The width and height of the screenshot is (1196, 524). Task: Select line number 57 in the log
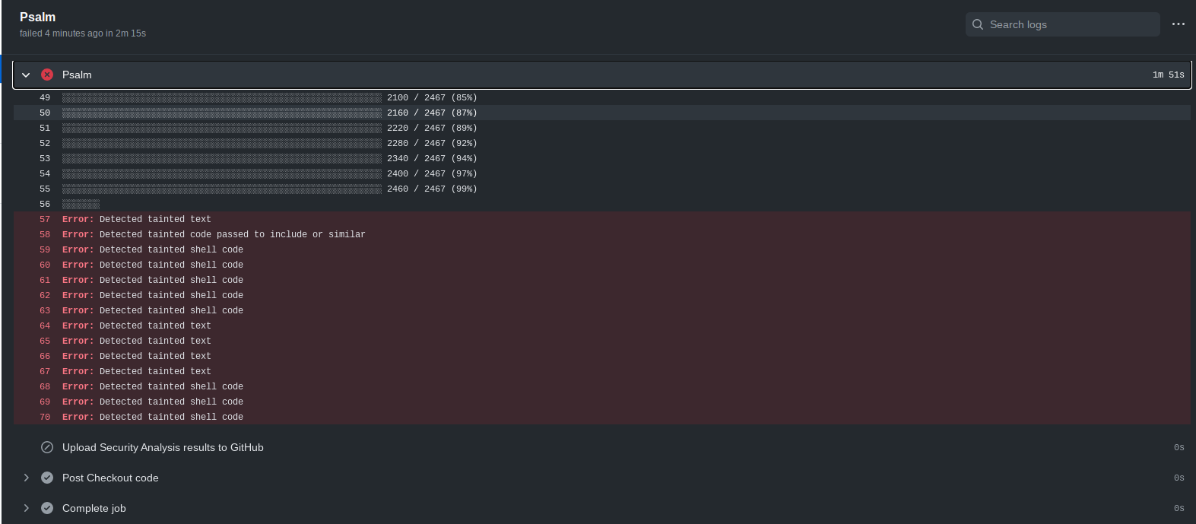click(x=44, y=219)
